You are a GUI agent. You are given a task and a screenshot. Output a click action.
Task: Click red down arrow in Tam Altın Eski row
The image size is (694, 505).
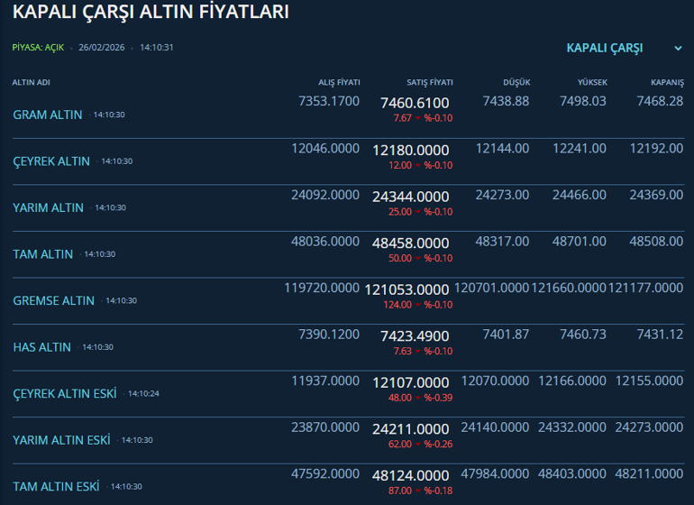tap(418, 491)
